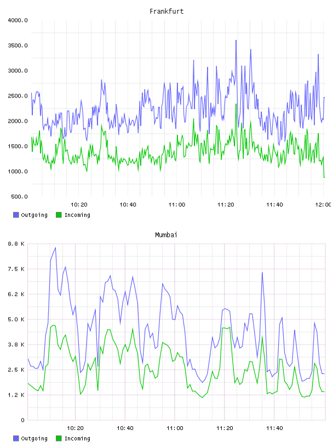Image resolution: width=333 pixels, height=447 pixels.
Task: Click the blue Outgoing swatch under Frankfurt chart
Action: click(16, 215)
